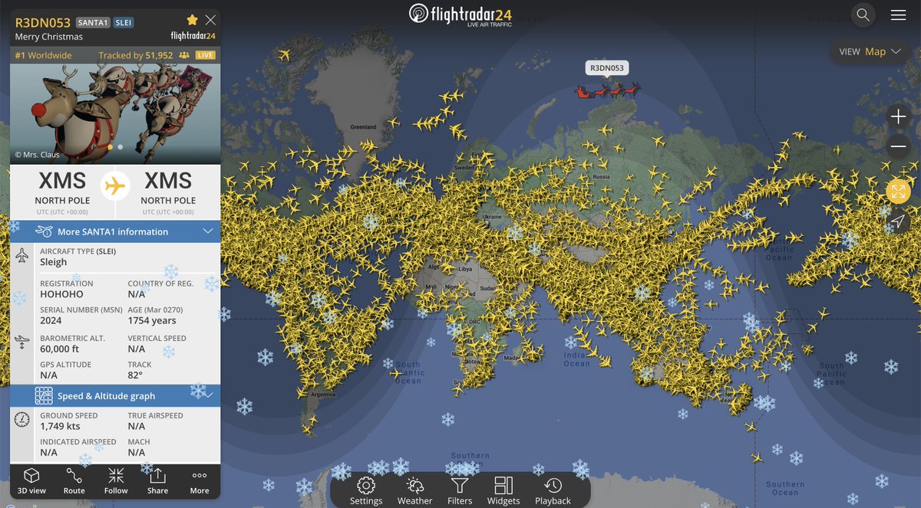Open the Weather layers panel
This screenshot has height=508, width=921.
click(414, 490)
